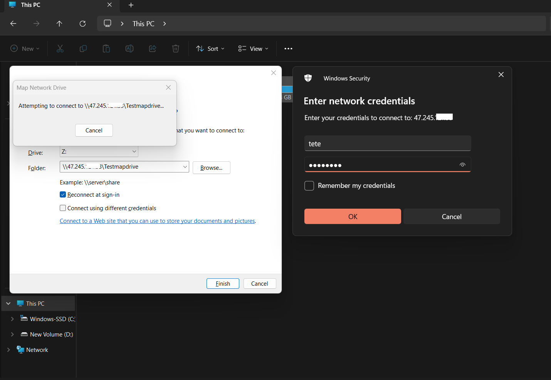Image resolution: width=551 pixels, height=380 pixels.
Task: Add a new Explorer tab
Action: (131, 5)
